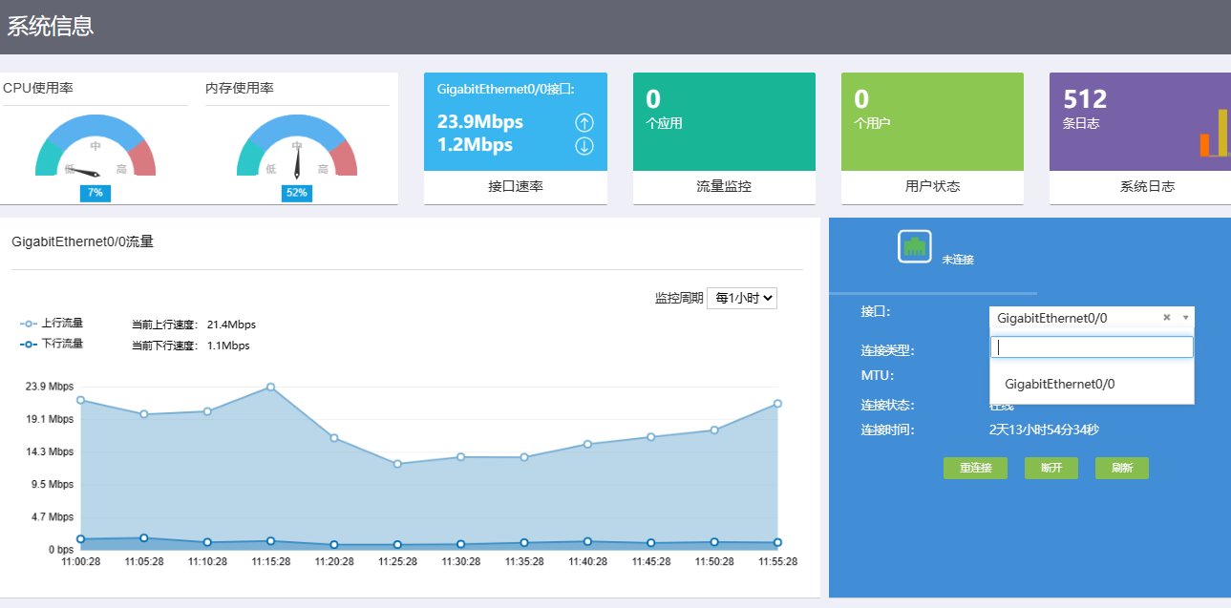Screen dimensions: 1231x608
Task: Click the 重连接 button
Action: (975, 469)
